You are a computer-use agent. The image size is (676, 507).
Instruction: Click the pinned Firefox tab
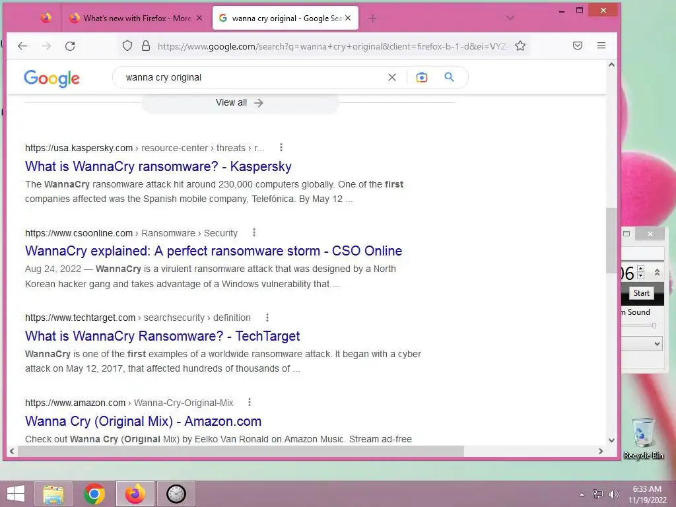pyautogui.click(x=46, y=18)
